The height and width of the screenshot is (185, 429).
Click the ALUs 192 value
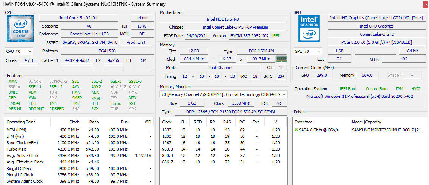coord(404,59)
